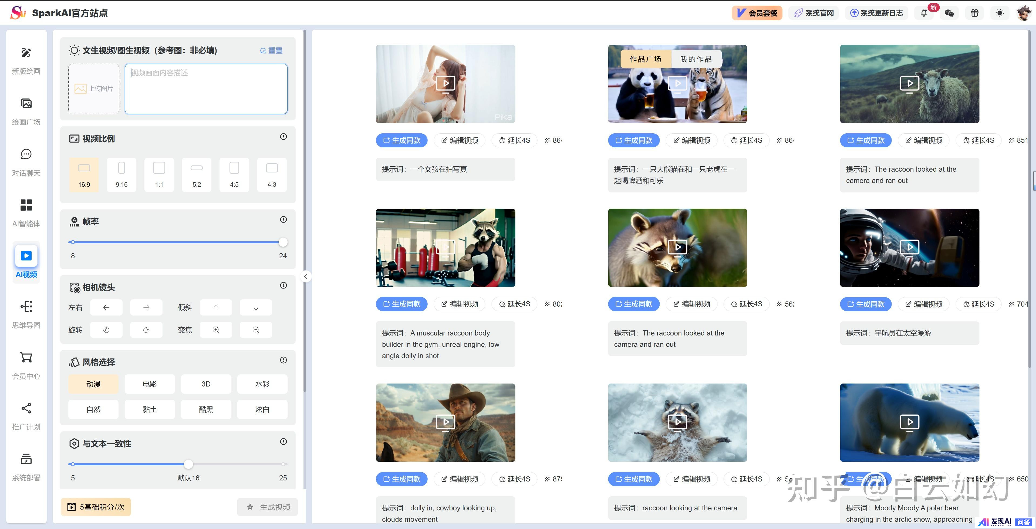Viewport: 1036px width, 529px height.
Task: Click the camera zoom-in 变焦 icon
Action: (216, 330)
